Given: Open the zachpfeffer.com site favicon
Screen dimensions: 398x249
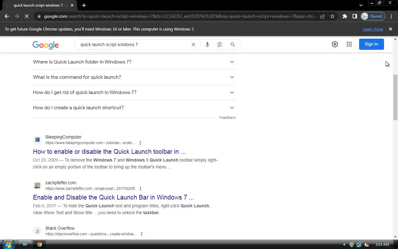Looking at the screenshot, I should (37, 186).
